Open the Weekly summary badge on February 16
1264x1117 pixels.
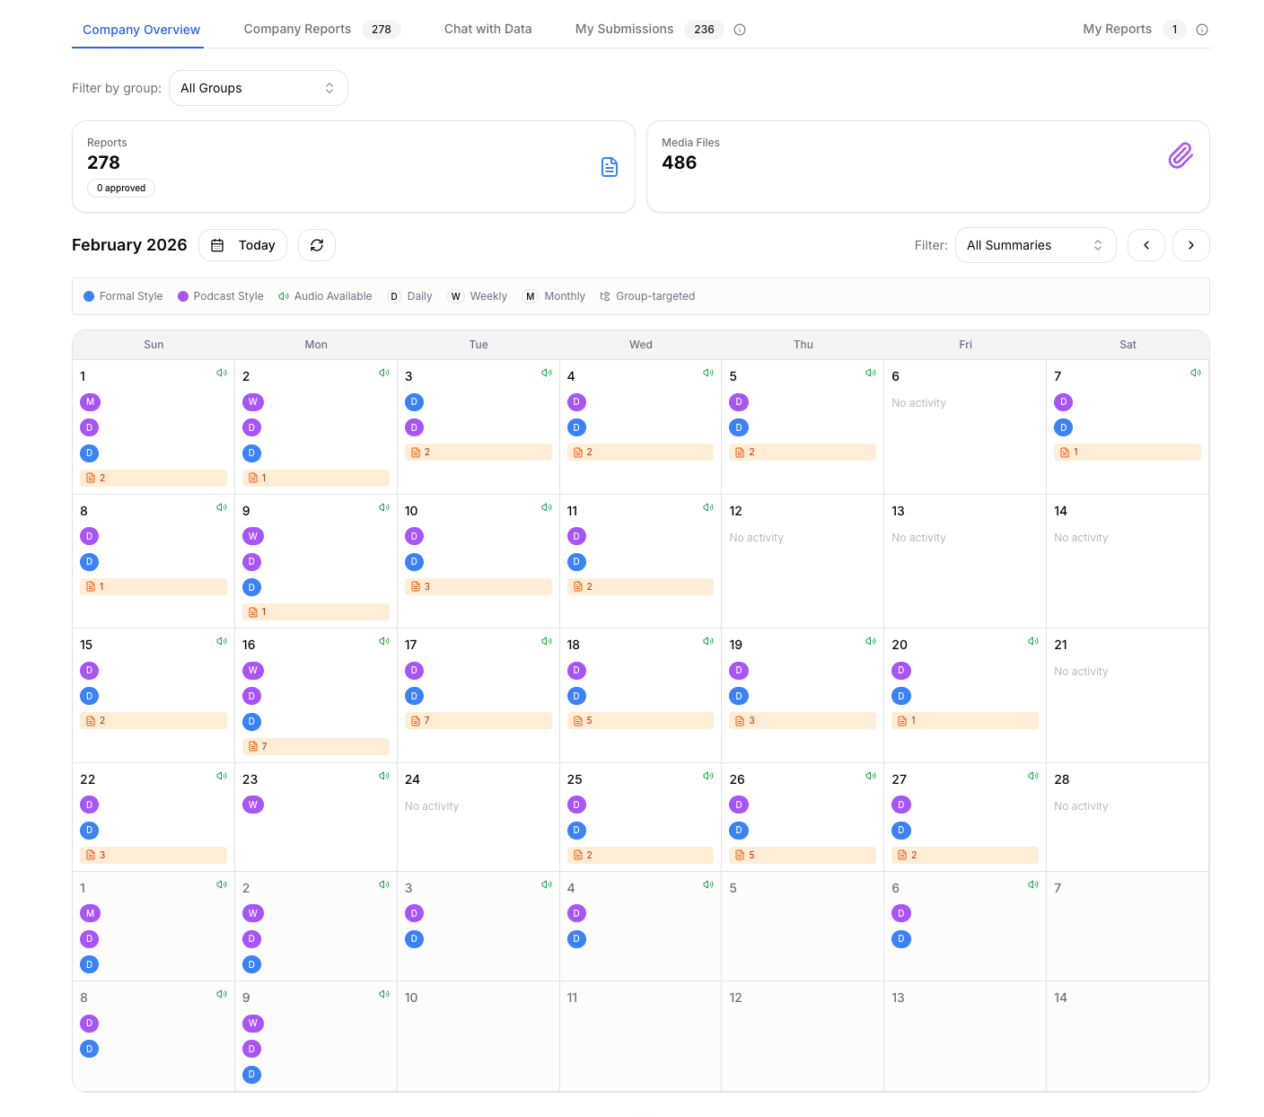252,670
